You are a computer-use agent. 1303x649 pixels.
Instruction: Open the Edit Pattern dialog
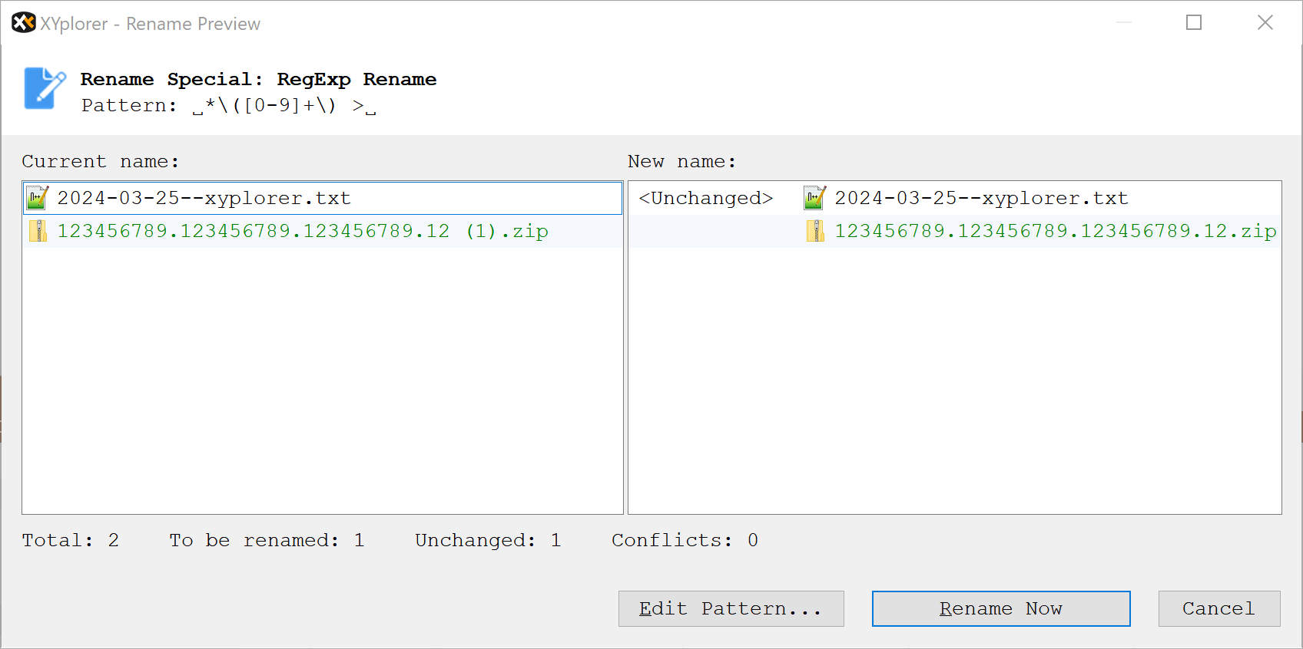[731, 608]
